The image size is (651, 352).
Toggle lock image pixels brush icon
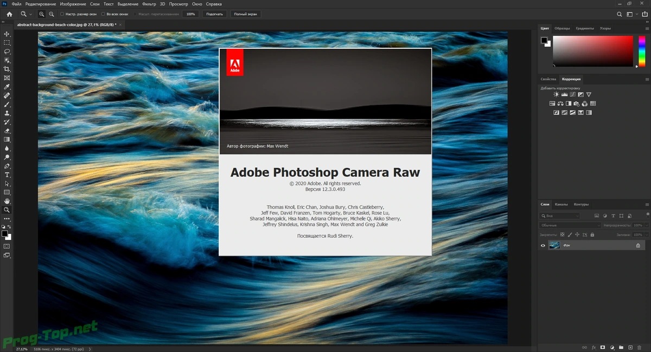(x=569, y=235)
